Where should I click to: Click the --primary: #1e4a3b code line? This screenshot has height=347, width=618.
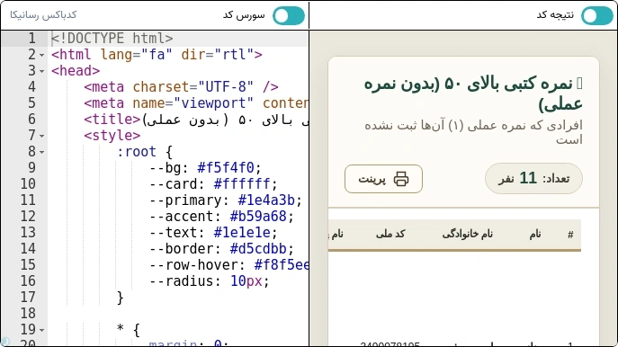pos(226,200)
